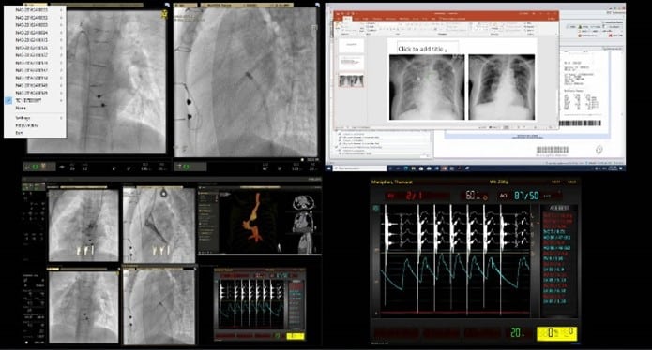Image resolution: width=652 pixels, height=350 pixels.
Task: Click the measurements list header on the monitor
Action: tap(559, 208)
